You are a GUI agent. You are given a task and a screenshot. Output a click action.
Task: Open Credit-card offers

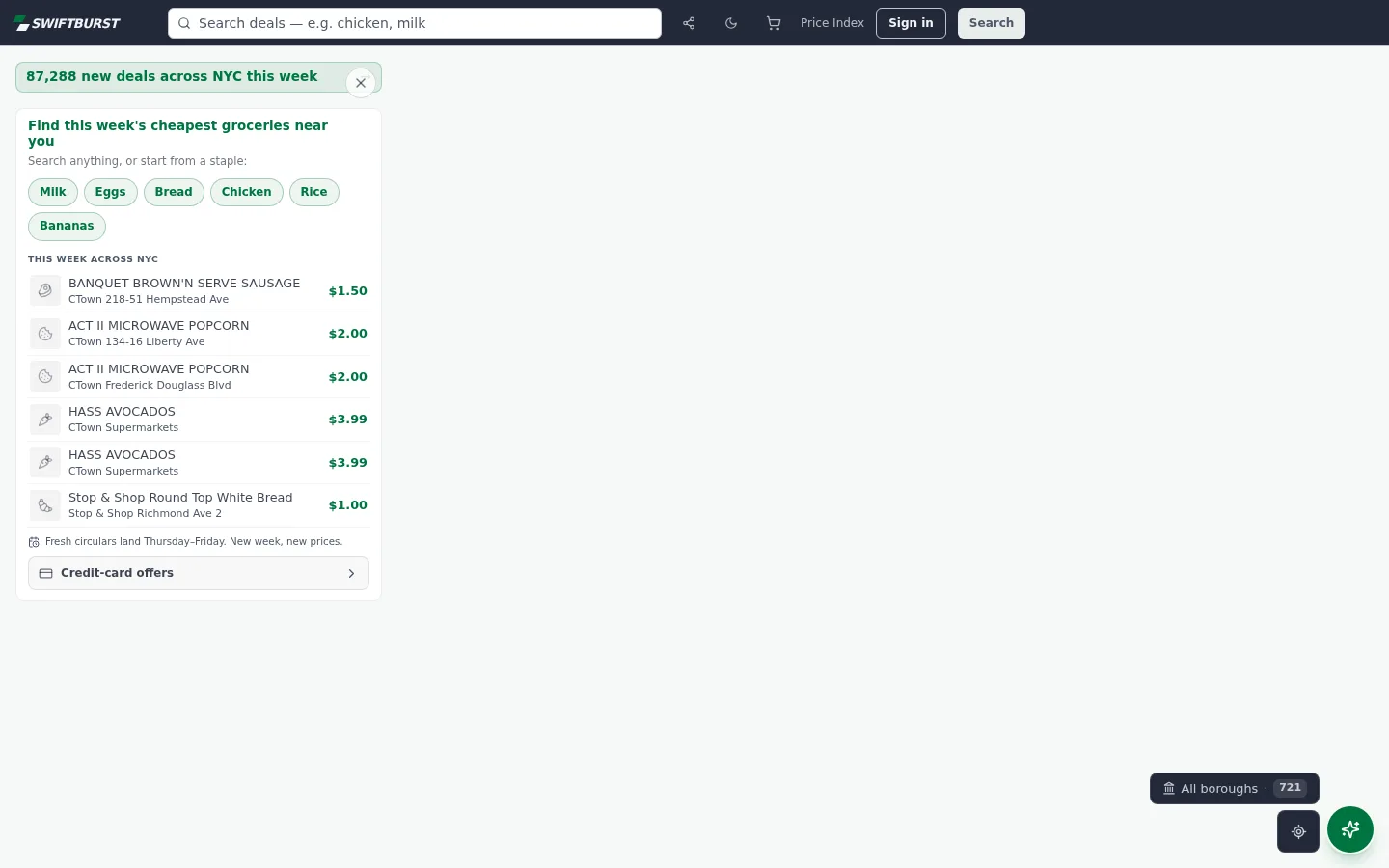pyautogui.click(x=199, y=573)
